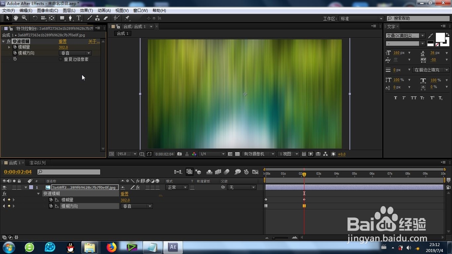Select the Rectangle mask tool
Viewport: 452px width, 254px height.
[x=62, y=18]
